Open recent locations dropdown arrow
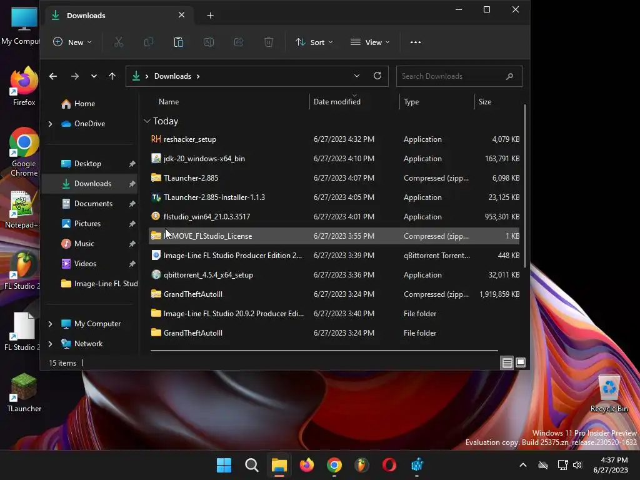640x480 pixels. pyautogui.click(x=94, y=76)
